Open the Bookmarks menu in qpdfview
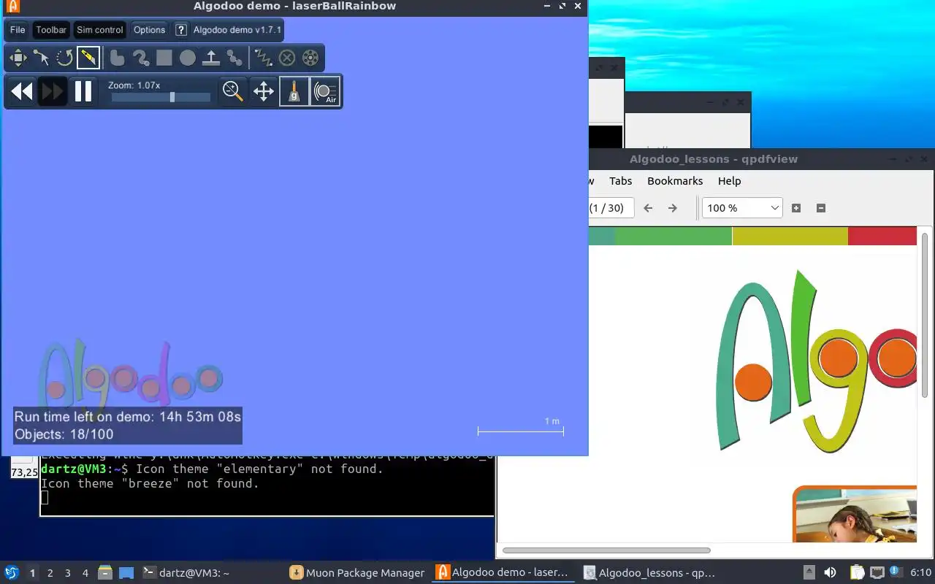Viewport: 935px width, 584px height. [675, 181]
